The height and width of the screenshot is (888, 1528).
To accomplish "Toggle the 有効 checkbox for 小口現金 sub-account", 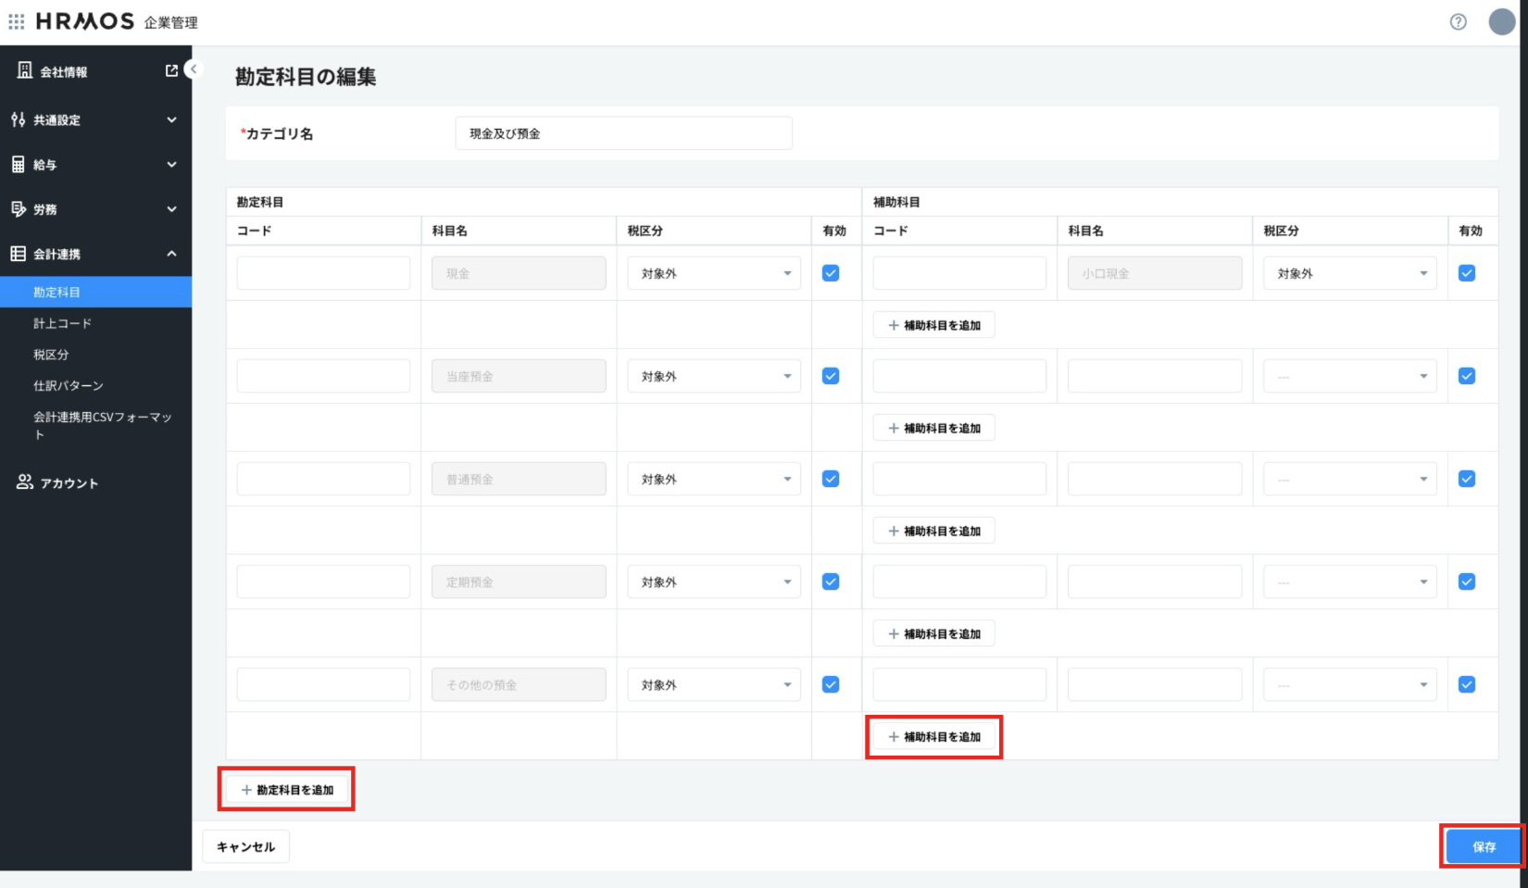I will point(1466,273).
